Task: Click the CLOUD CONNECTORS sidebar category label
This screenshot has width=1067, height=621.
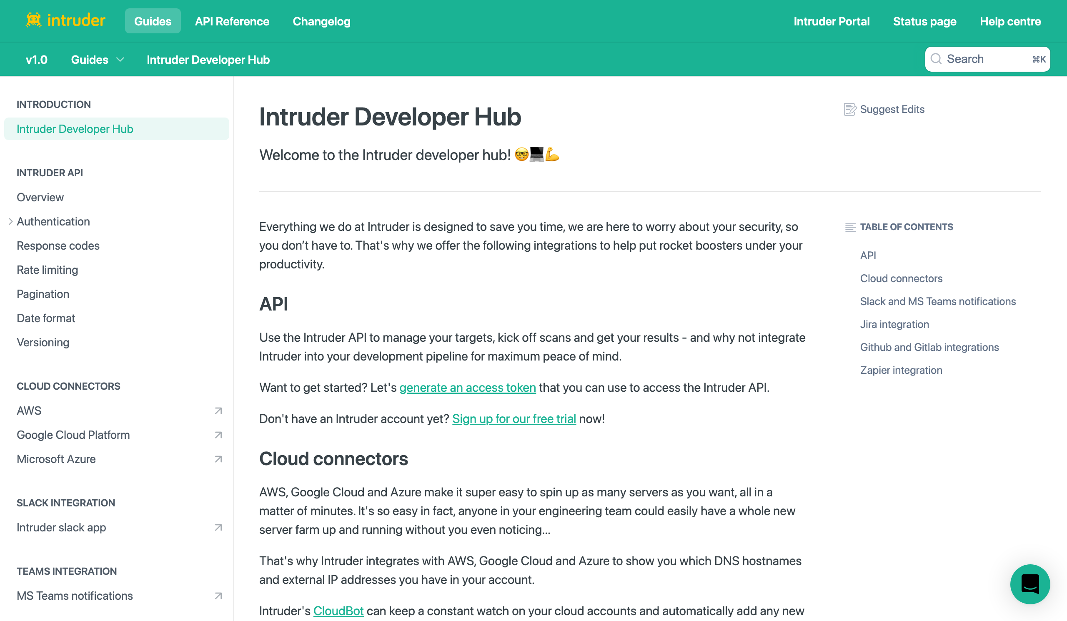Action: [68, 386]
